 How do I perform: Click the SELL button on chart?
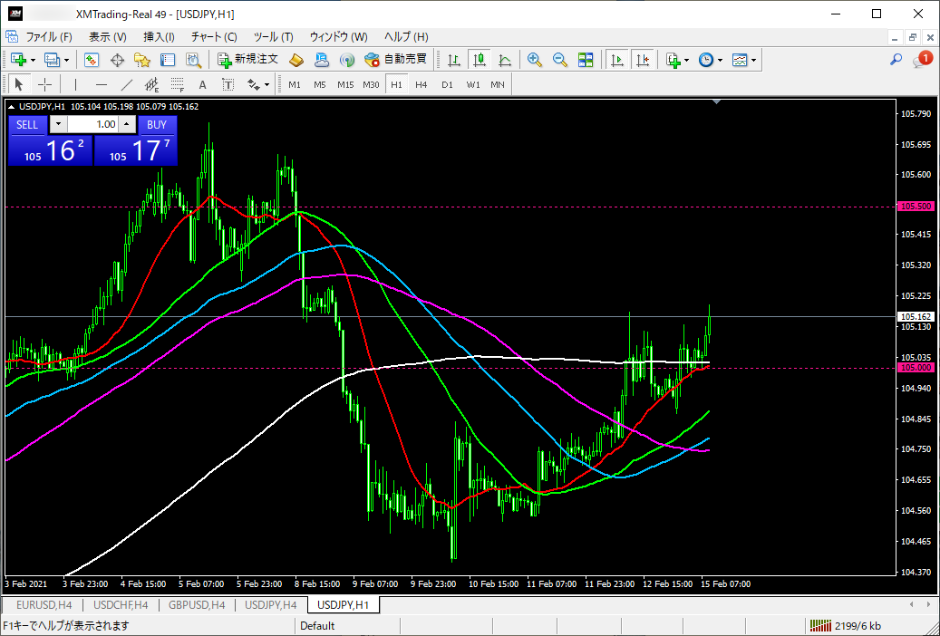(27, 125)
